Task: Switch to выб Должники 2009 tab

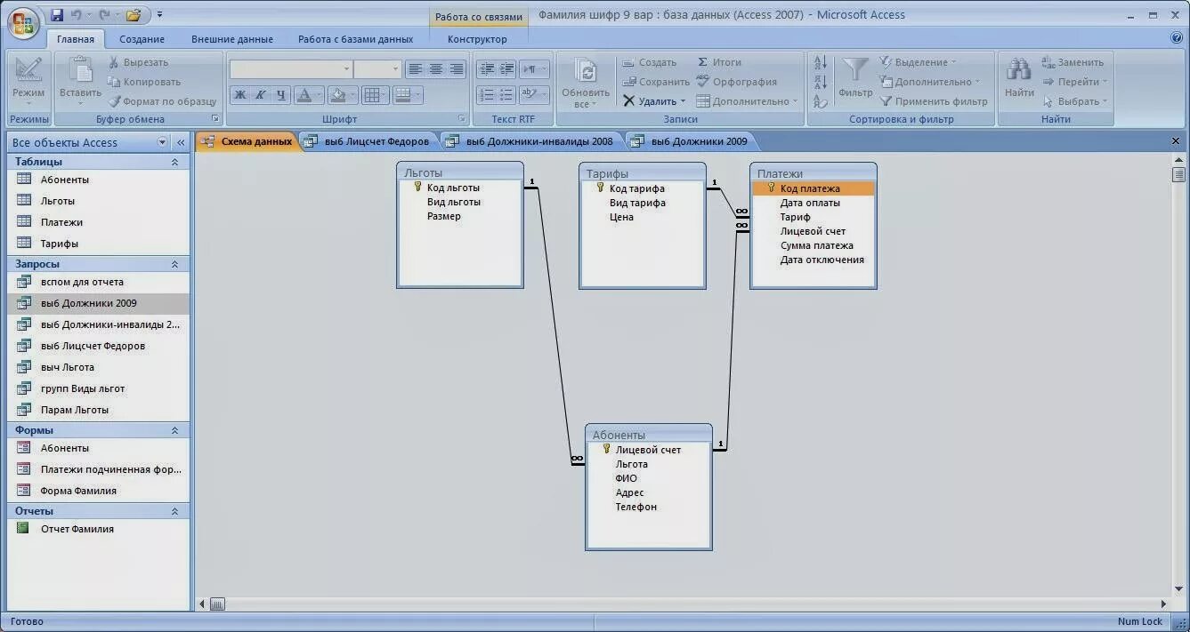Action: click(x=690, y=141)
